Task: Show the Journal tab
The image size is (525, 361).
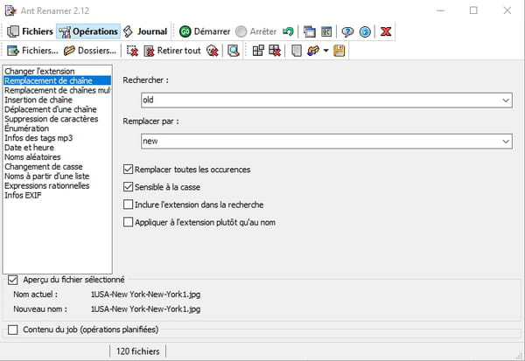Action: [145, 31]
